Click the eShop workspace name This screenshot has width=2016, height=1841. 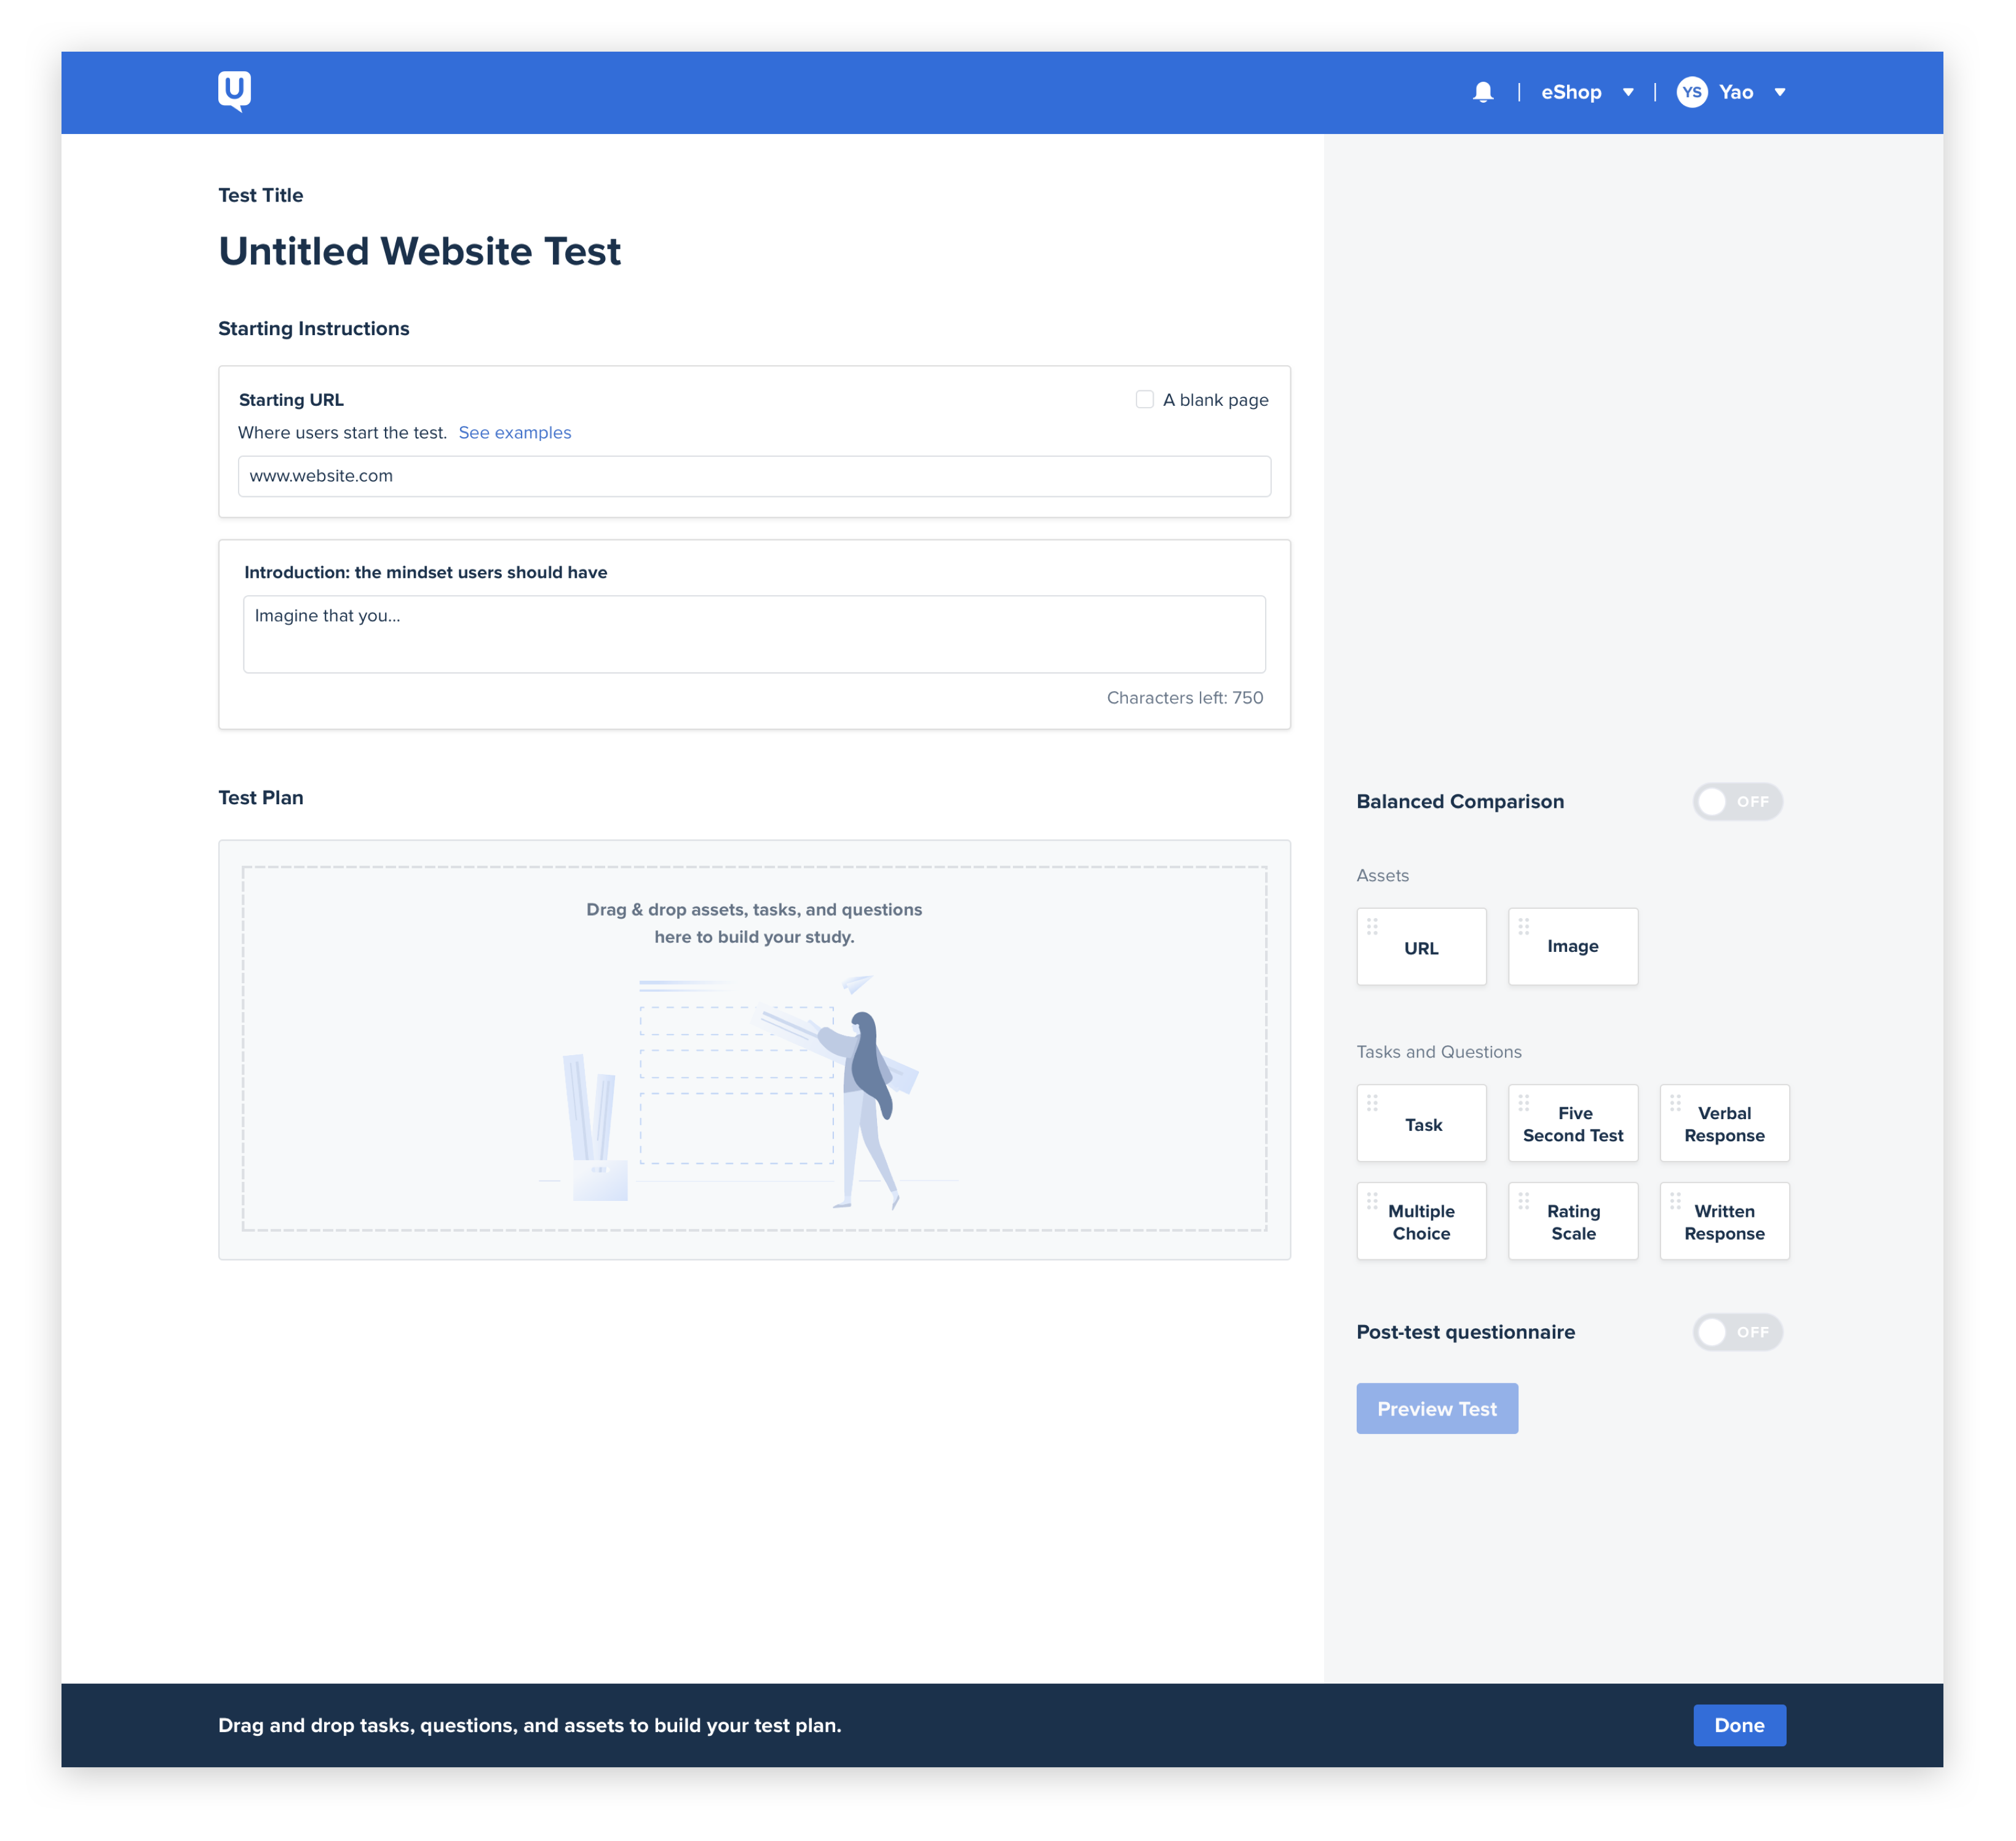(1570, 92)
